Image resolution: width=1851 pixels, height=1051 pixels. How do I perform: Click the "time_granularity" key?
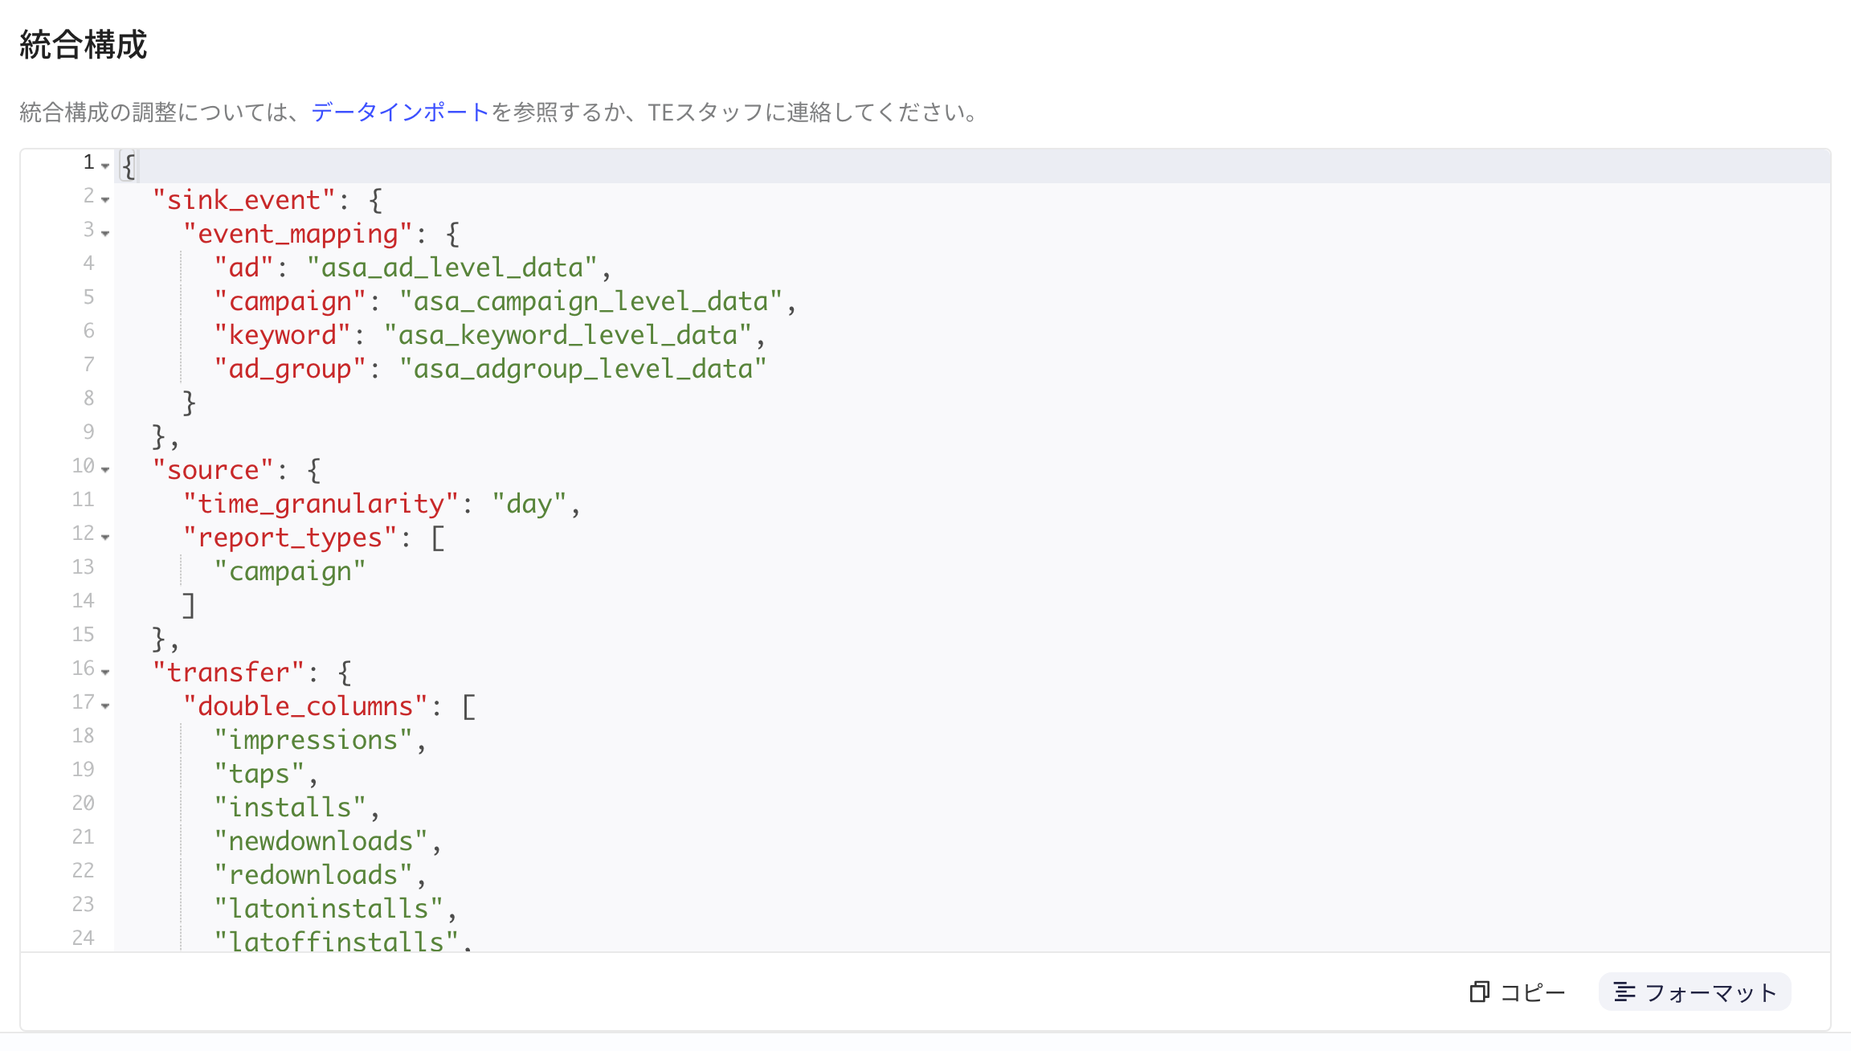[x=321, y=504]
